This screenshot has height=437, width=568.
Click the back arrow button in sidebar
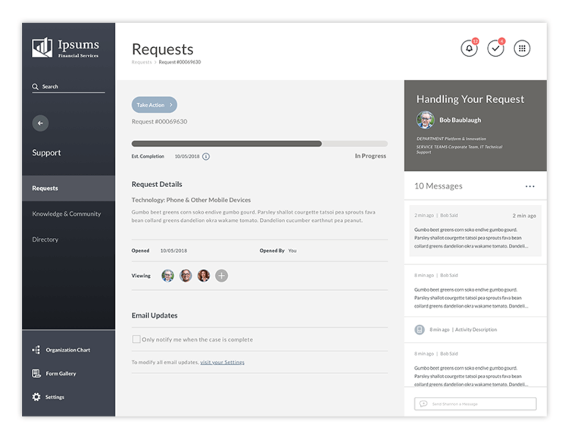pyautogui.click(x=40, y=123)
